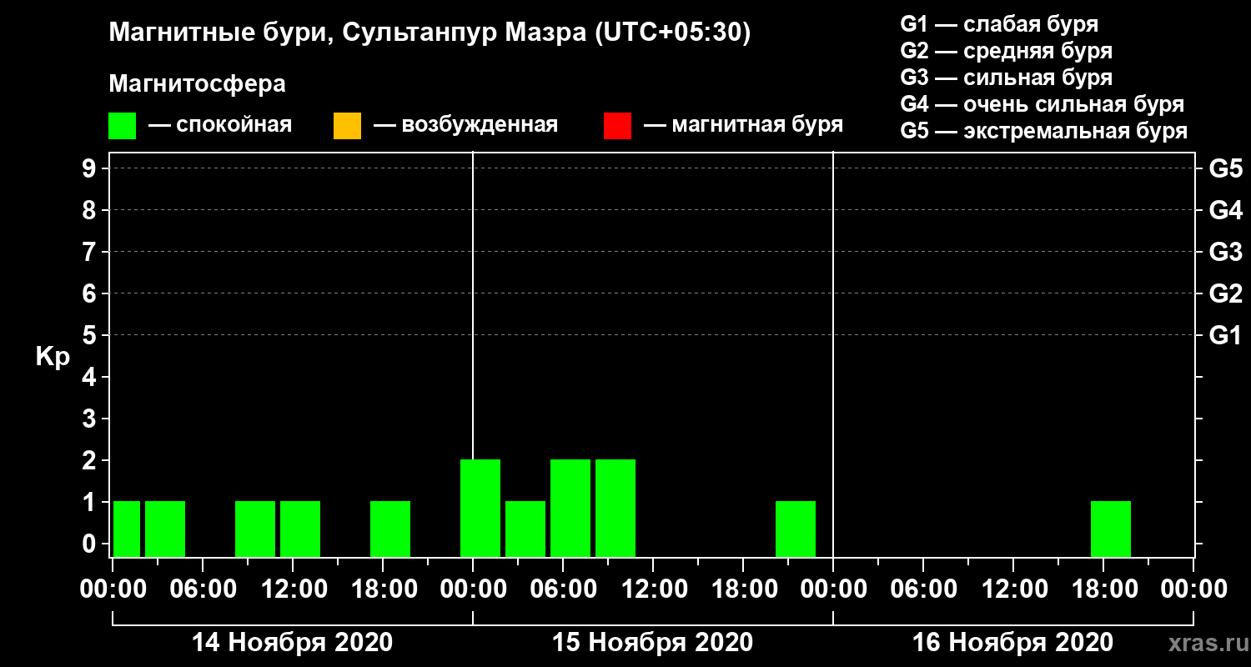Click legend line 'G4 — очень сильная буря'
This screenshot has width=1251, height=667.
[1042, 104]
